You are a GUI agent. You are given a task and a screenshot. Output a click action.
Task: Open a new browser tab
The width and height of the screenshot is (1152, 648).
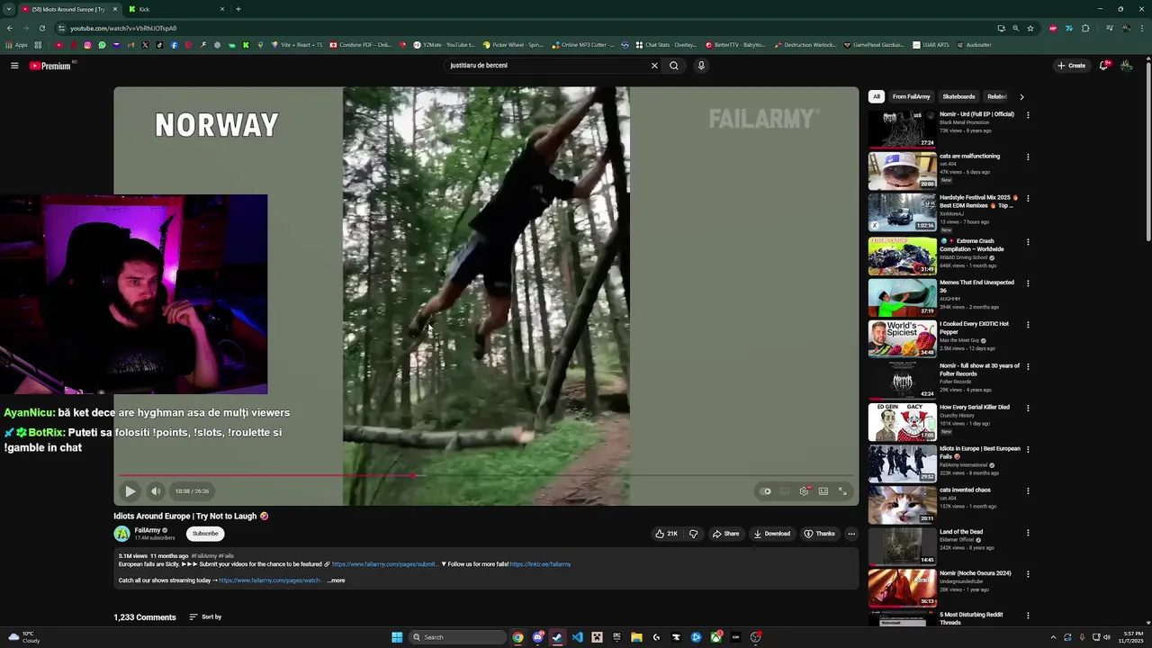coord(238,9)
